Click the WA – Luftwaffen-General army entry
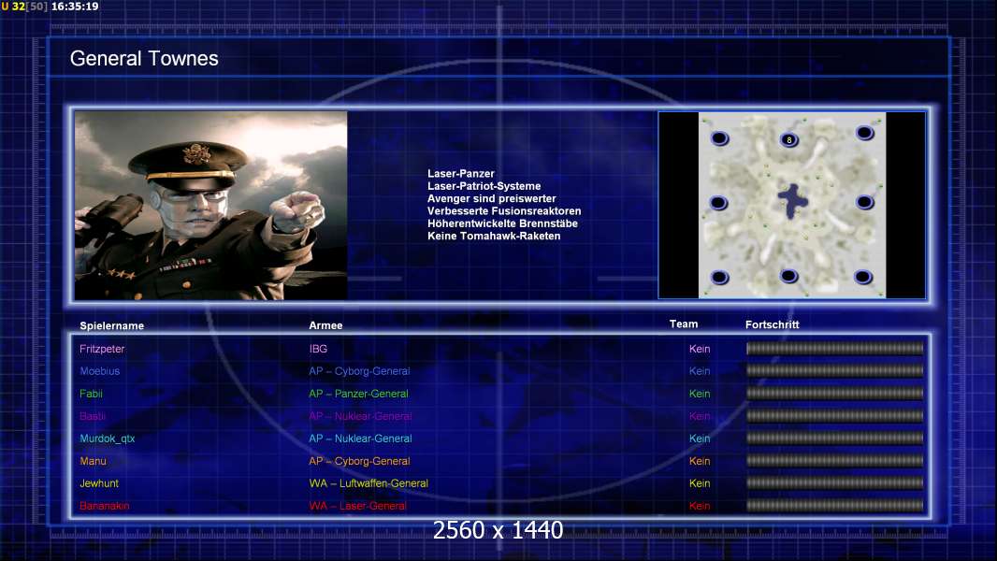The width and height of the screenshot is (997, 561). click(x=368, y=483)
